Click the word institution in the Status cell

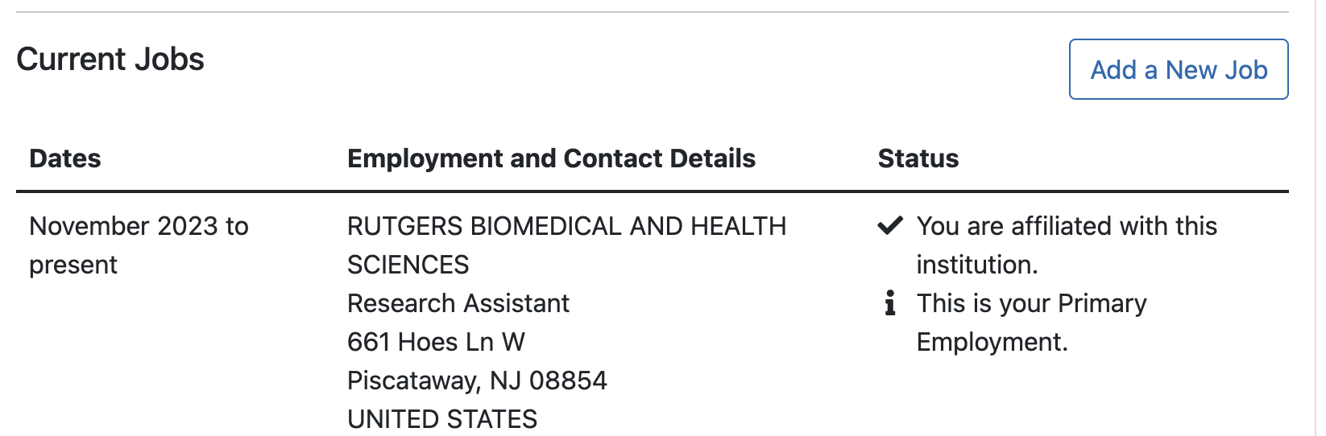click(976, 265)
